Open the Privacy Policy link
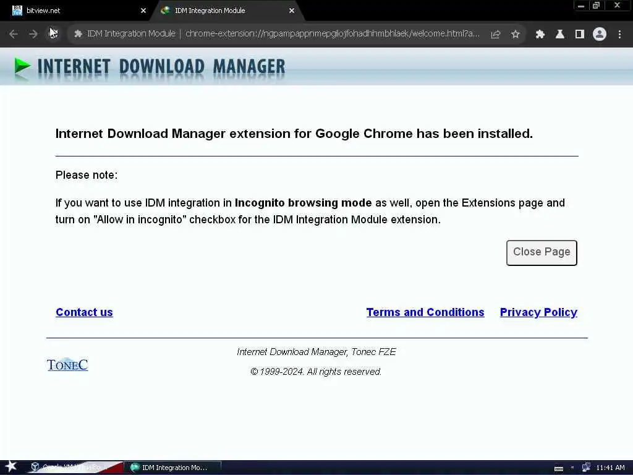This screenshot has height=475, width=633. click(538, 312)
